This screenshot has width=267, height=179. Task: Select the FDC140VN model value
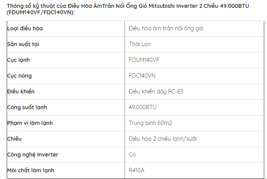point(143,76)
